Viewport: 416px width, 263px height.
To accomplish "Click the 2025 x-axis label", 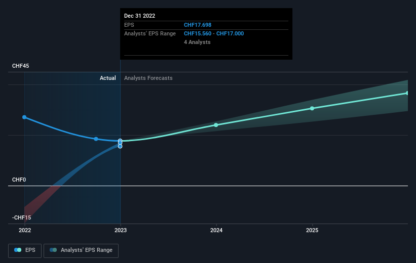I will coord(312,230).
